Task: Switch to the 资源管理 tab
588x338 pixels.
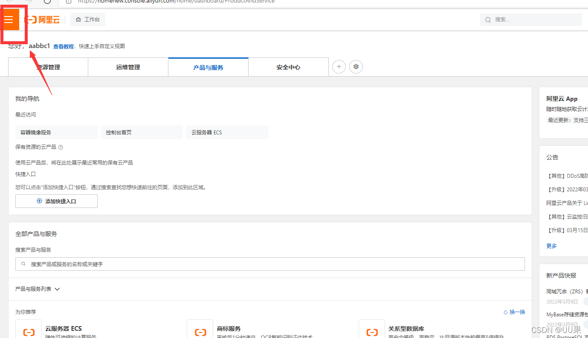Action: click(x=48, y=67)
